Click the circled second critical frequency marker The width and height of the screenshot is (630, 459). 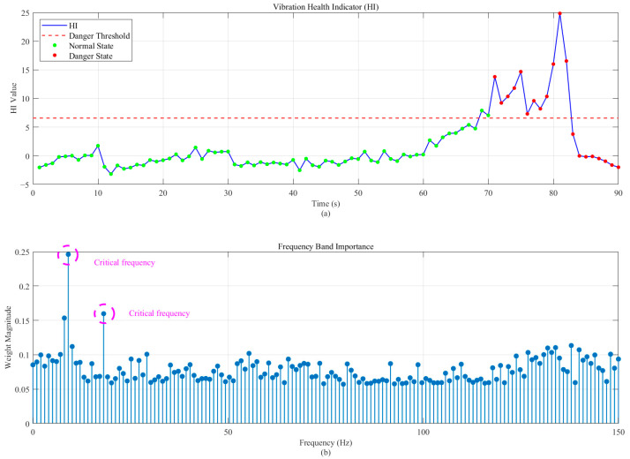[x=103, y=313]
